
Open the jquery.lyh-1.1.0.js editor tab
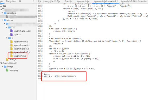52,1
